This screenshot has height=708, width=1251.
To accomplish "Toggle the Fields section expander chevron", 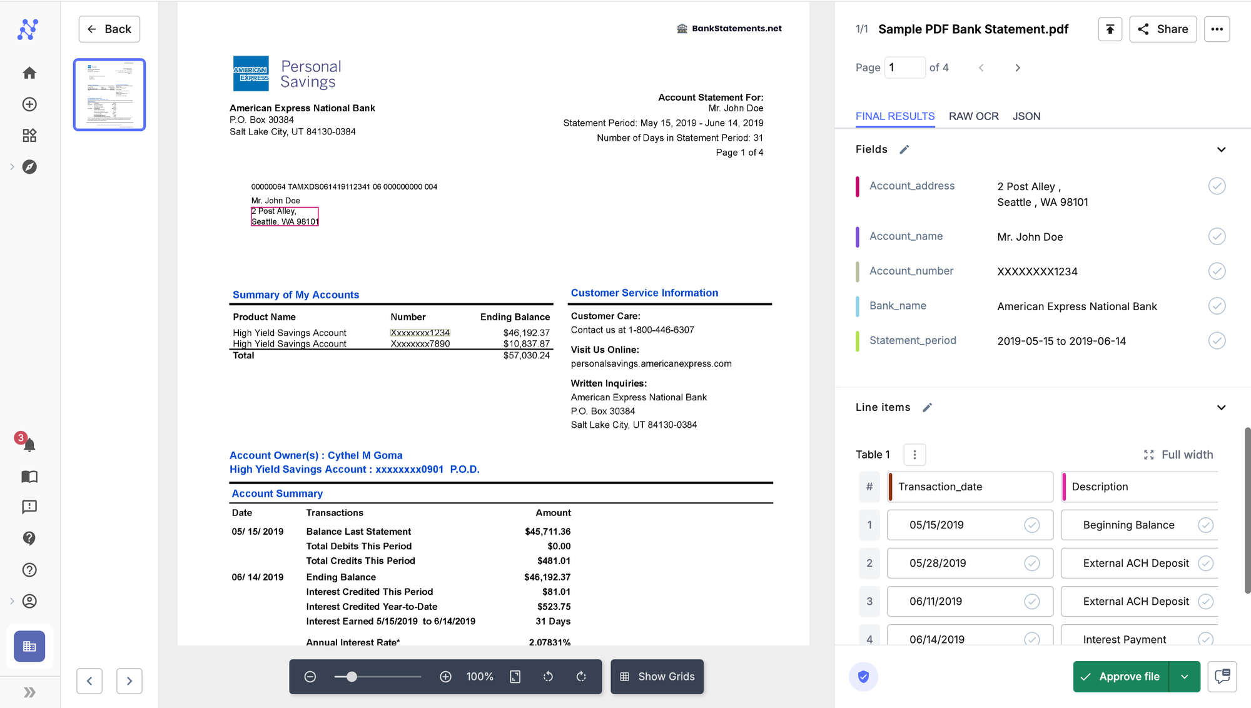I will coord(1221,149).
